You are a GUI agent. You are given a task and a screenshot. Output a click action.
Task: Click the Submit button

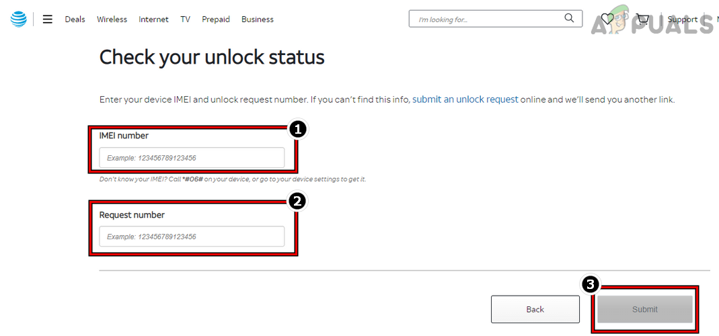[x=645, y=309]
